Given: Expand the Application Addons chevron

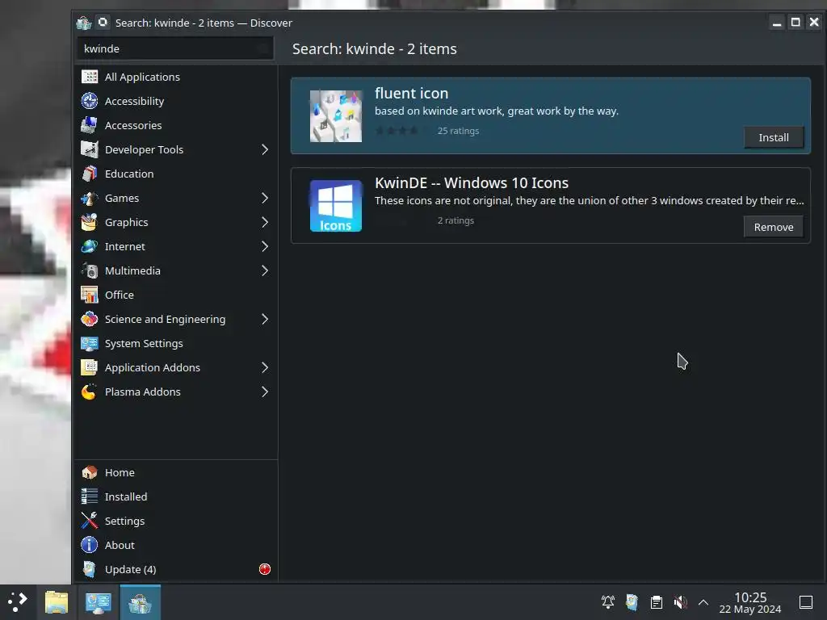Looking at the screenshot, I should coord(265,367).
